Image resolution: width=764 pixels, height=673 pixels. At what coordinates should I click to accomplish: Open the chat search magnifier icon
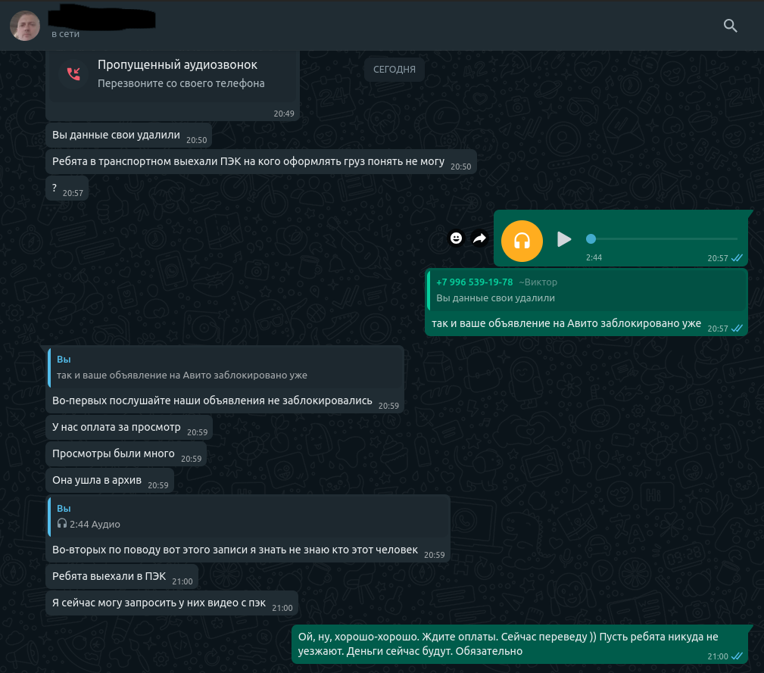pos(730,25)
